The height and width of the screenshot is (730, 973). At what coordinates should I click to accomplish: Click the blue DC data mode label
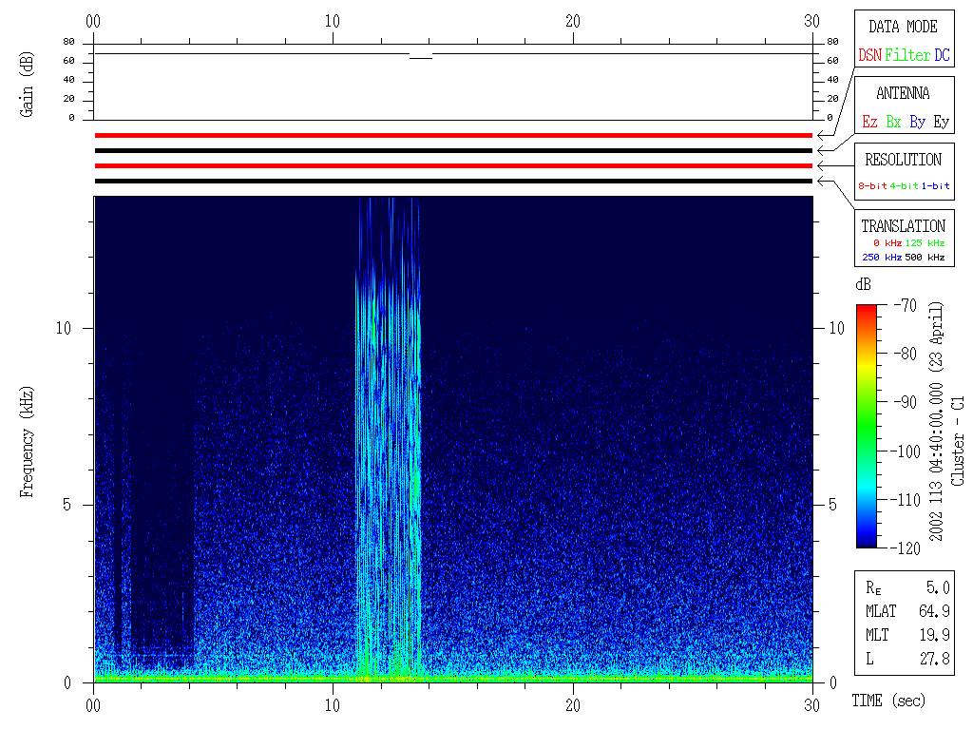[x=941, y=56]
